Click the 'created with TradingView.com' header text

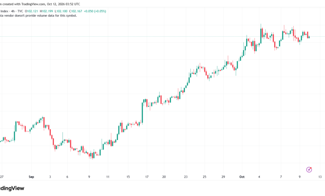point(24,4)
